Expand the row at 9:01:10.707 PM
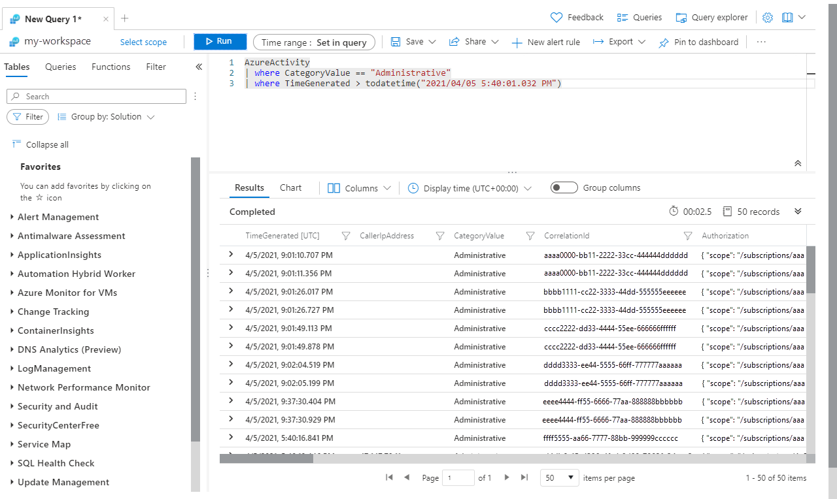 pos(231,255)
